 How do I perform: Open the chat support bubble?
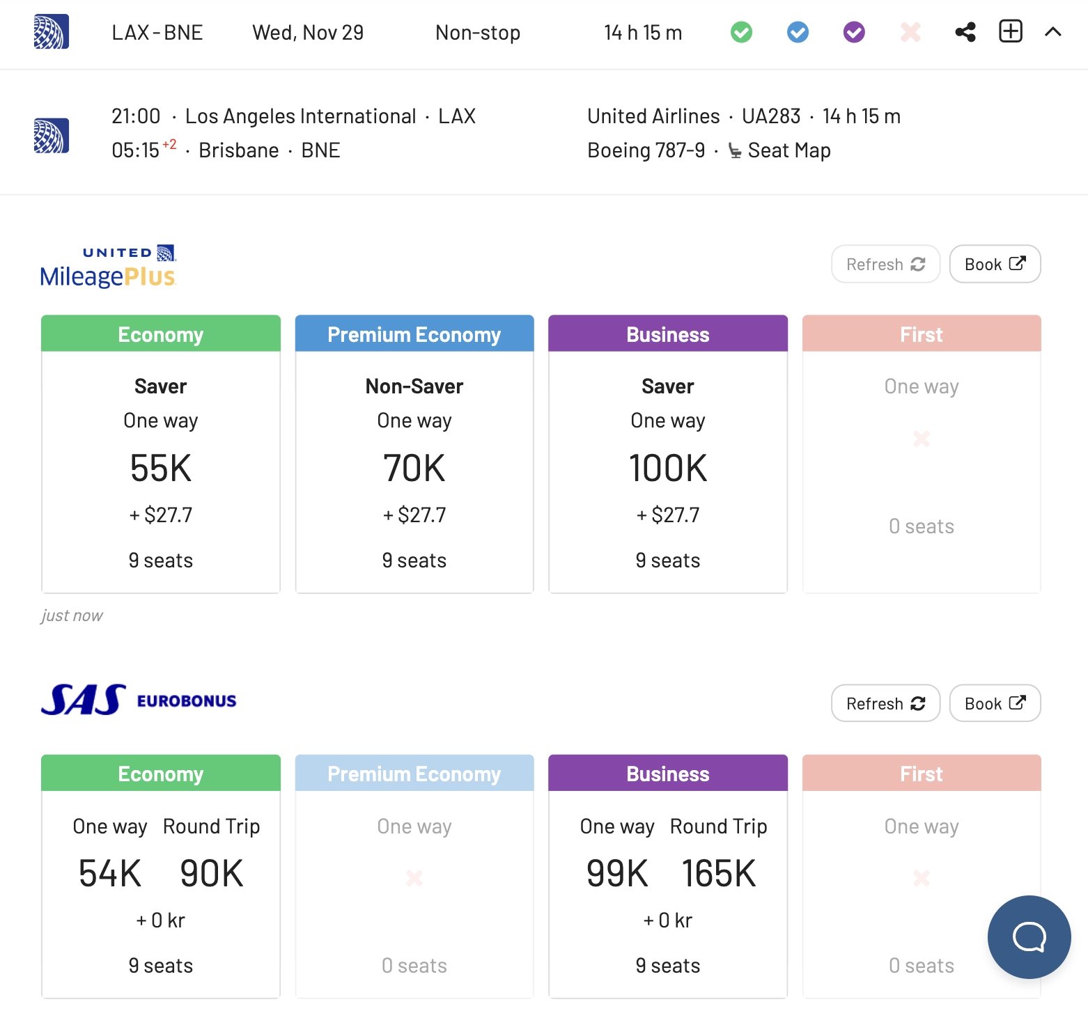pos(1029,936)
